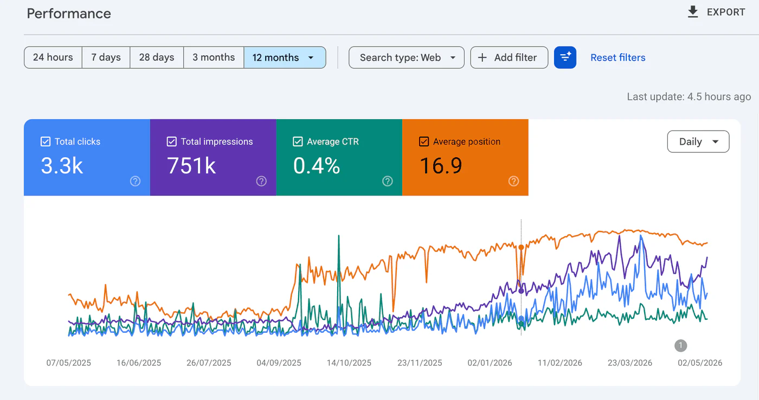Open the Daily granularity dropdown
This screenshot has height=400, width=759.
(x=698, y=141)
